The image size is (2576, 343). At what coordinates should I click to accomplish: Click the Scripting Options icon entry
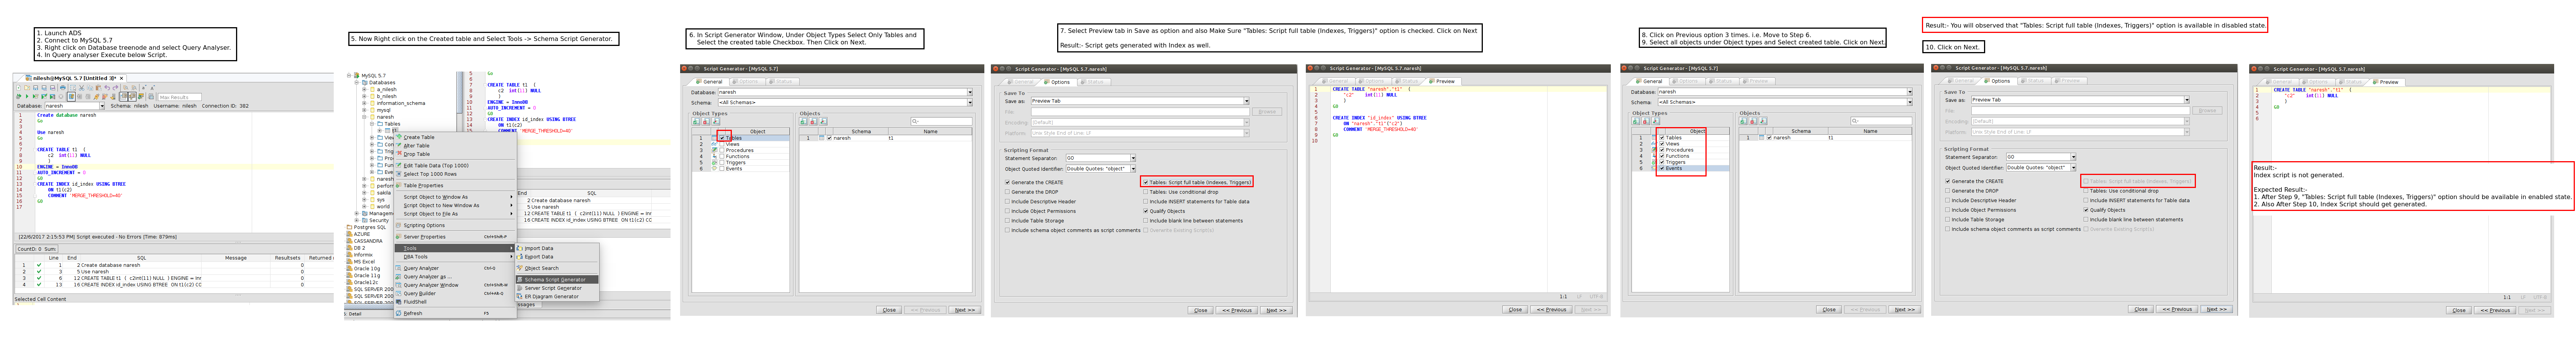[398, 225]
